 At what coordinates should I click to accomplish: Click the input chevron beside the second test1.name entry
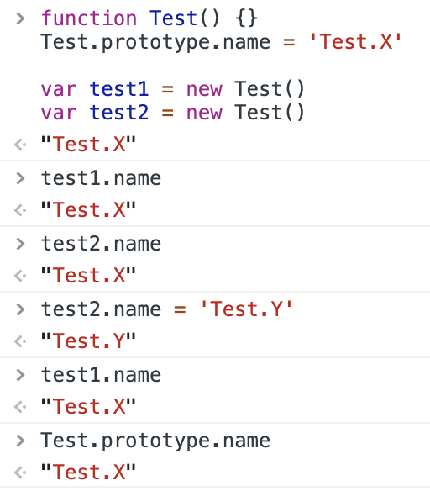pyautogui.click(x=20, y=375)
